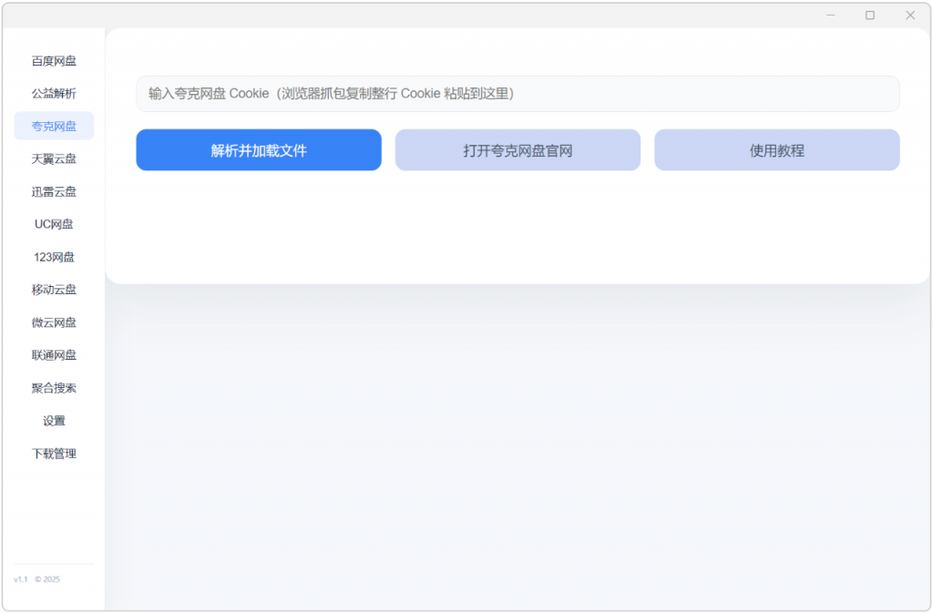Image resolution: width=933 pixels, height=613 pixels.
Task: Select 微云网盘 in the sidebar
Action: click(x=54, y=322)
